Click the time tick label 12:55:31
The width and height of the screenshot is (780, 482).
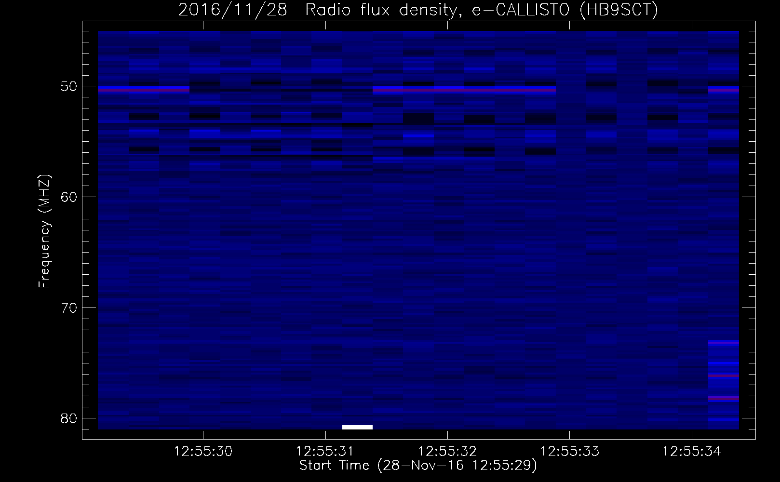[325, 452]
